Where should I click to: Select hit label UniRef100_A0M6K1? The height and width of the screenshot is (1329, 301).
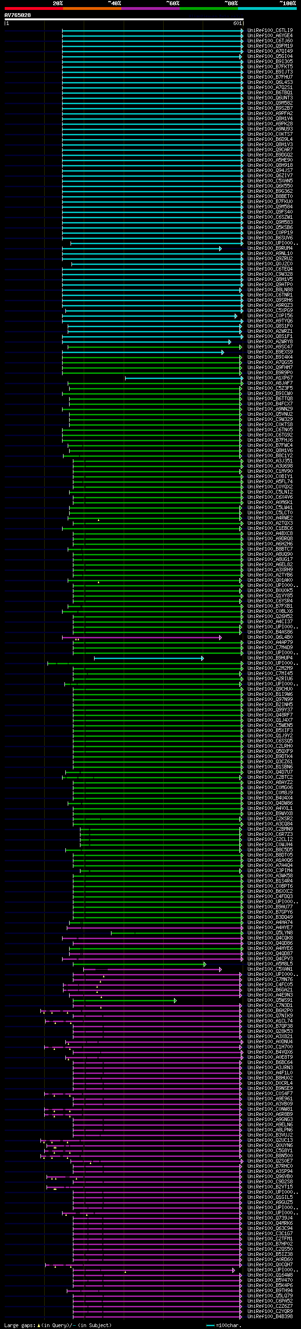click(x=269, y=503)
